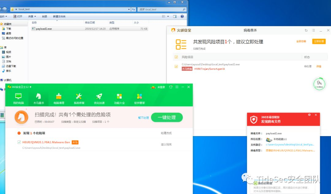Open 系统修复 system repair tab
This screenshot has height=194, width=331.
coord(79,99)
